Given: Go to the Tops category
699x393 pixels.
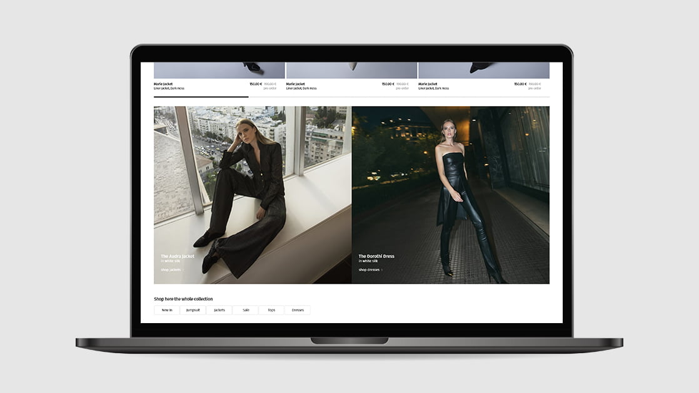Looking at the screenshot, I should [x=271, y=310].
